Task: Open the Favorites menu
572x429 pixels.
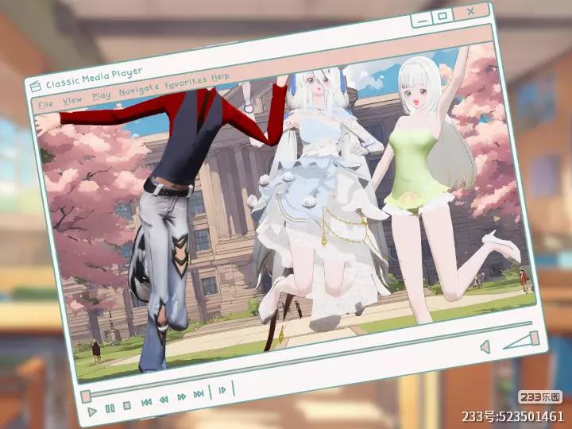Action: [x=185, y=83]
